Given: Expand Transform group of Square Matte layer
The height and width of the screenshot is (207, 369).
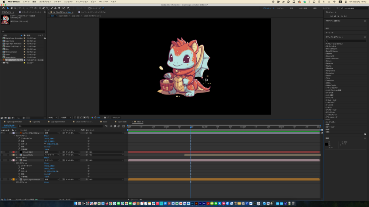Looking at the screenshot, I should pos(14,157).
